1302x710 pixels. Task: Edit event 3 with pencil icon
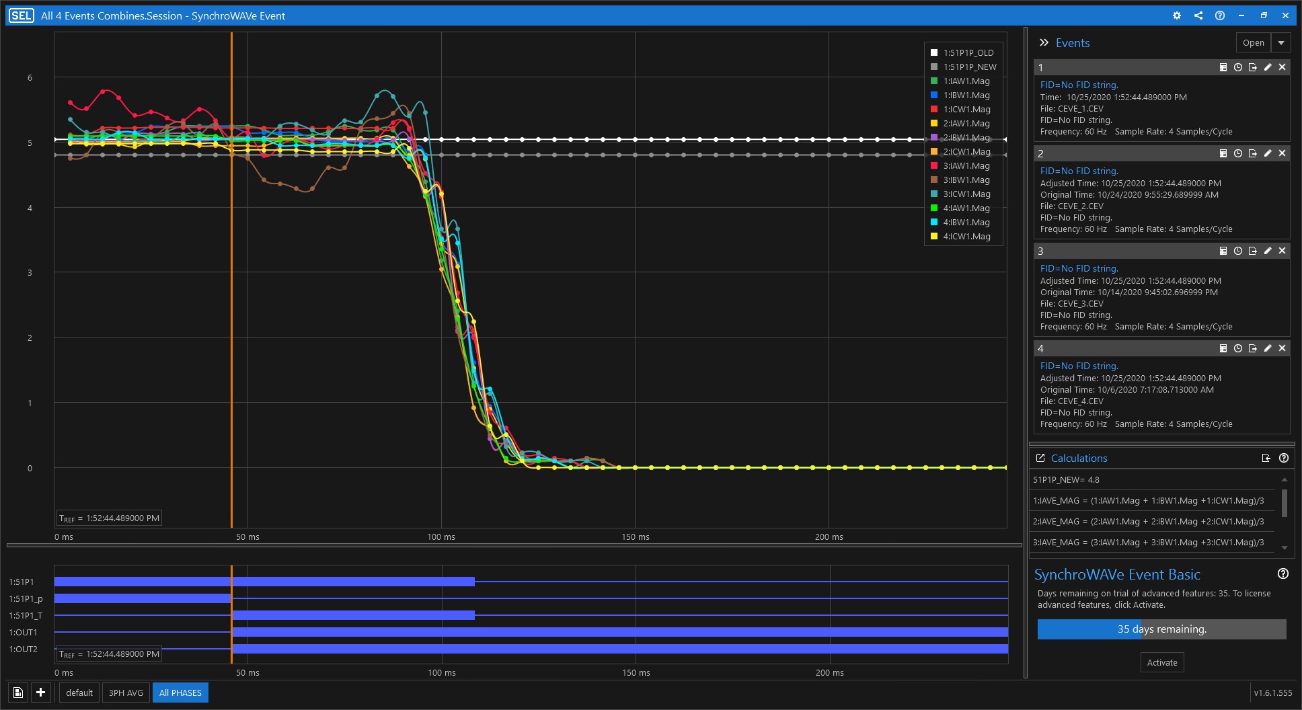tap(1268, 251)
